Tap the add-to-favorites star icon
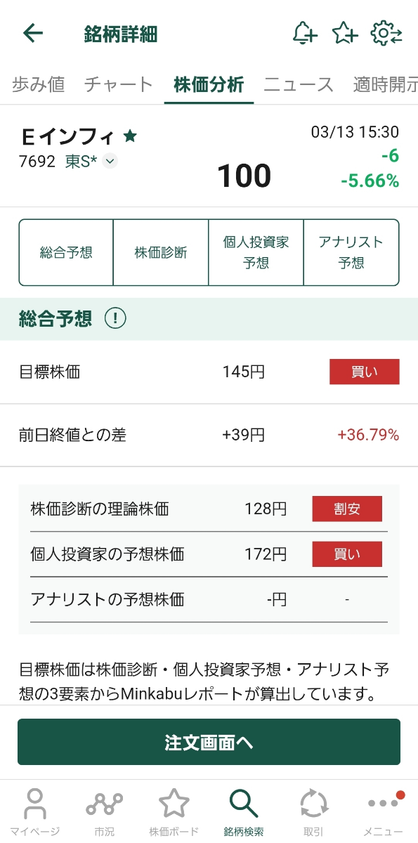This screenshot has width=418, height=843. point(345,34)
